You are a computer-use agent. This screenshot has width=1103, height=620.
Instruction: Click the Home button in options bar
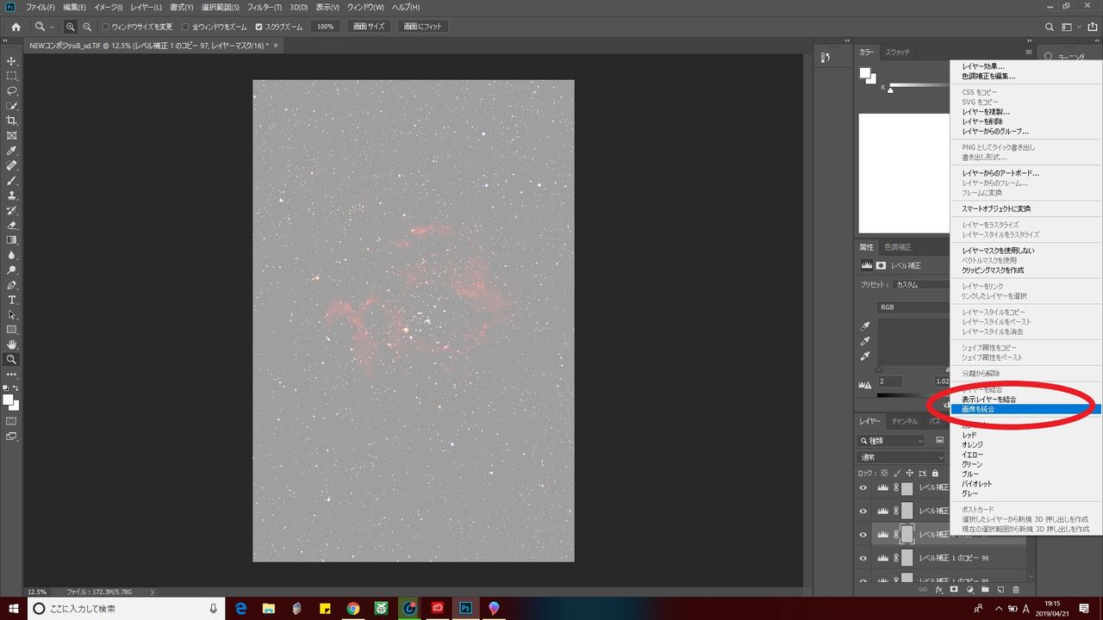[16, 27]
